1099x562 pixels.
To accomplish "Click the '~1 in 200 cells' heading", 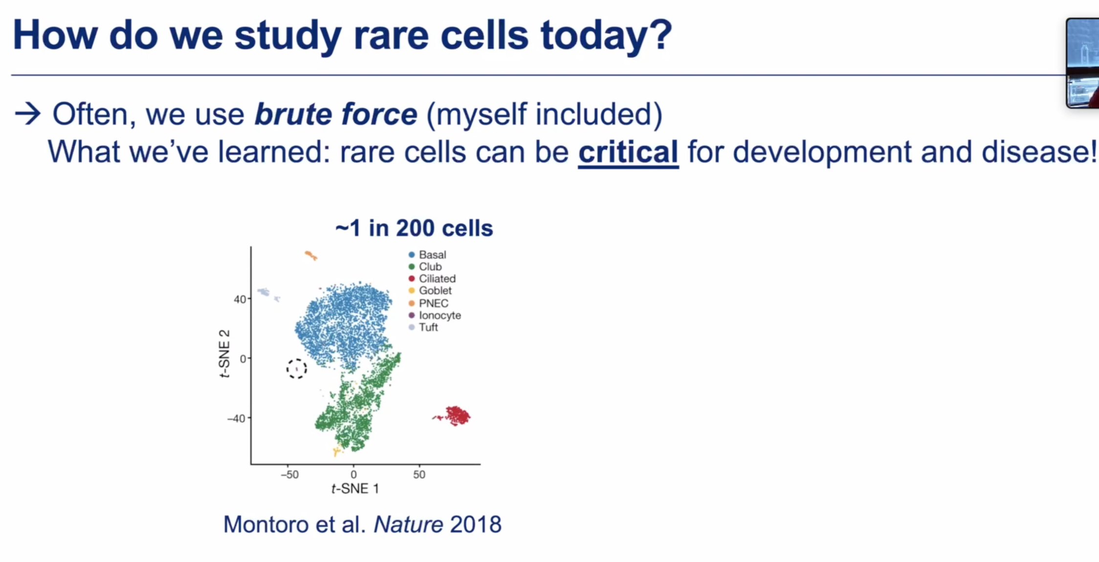I will 414,228.
